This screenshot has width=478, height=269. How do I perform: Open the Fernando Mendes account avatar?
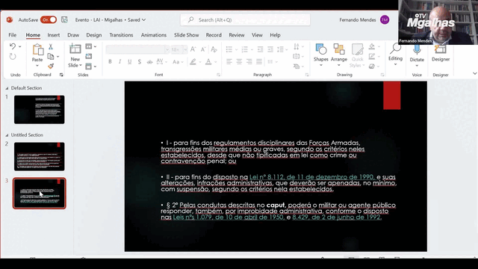pyautogui.click(x=385, y=20)
